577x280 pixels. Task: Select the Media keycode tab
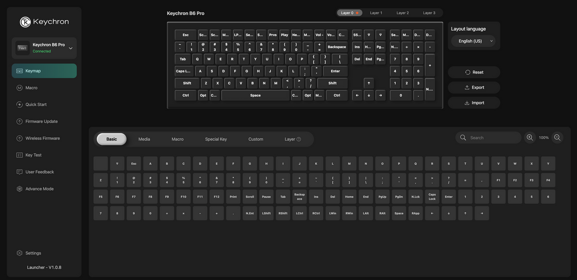pos(144,139)
